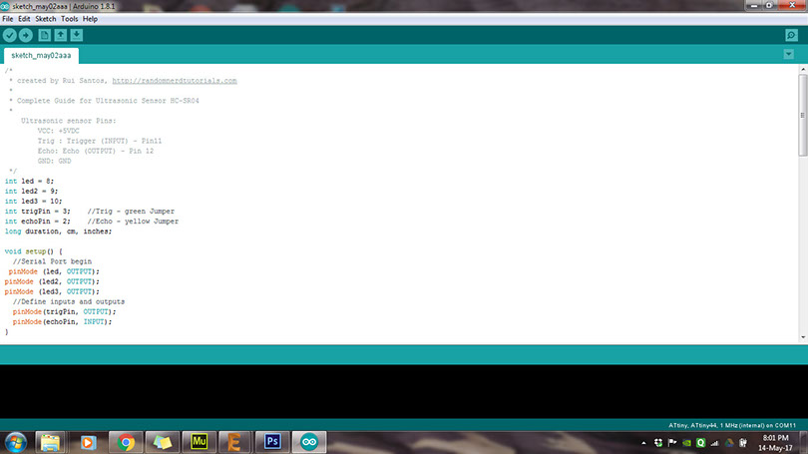
Task: Open Windows Explorer from the taskbar
Action: pyautogui.click(x=50, y=443)
